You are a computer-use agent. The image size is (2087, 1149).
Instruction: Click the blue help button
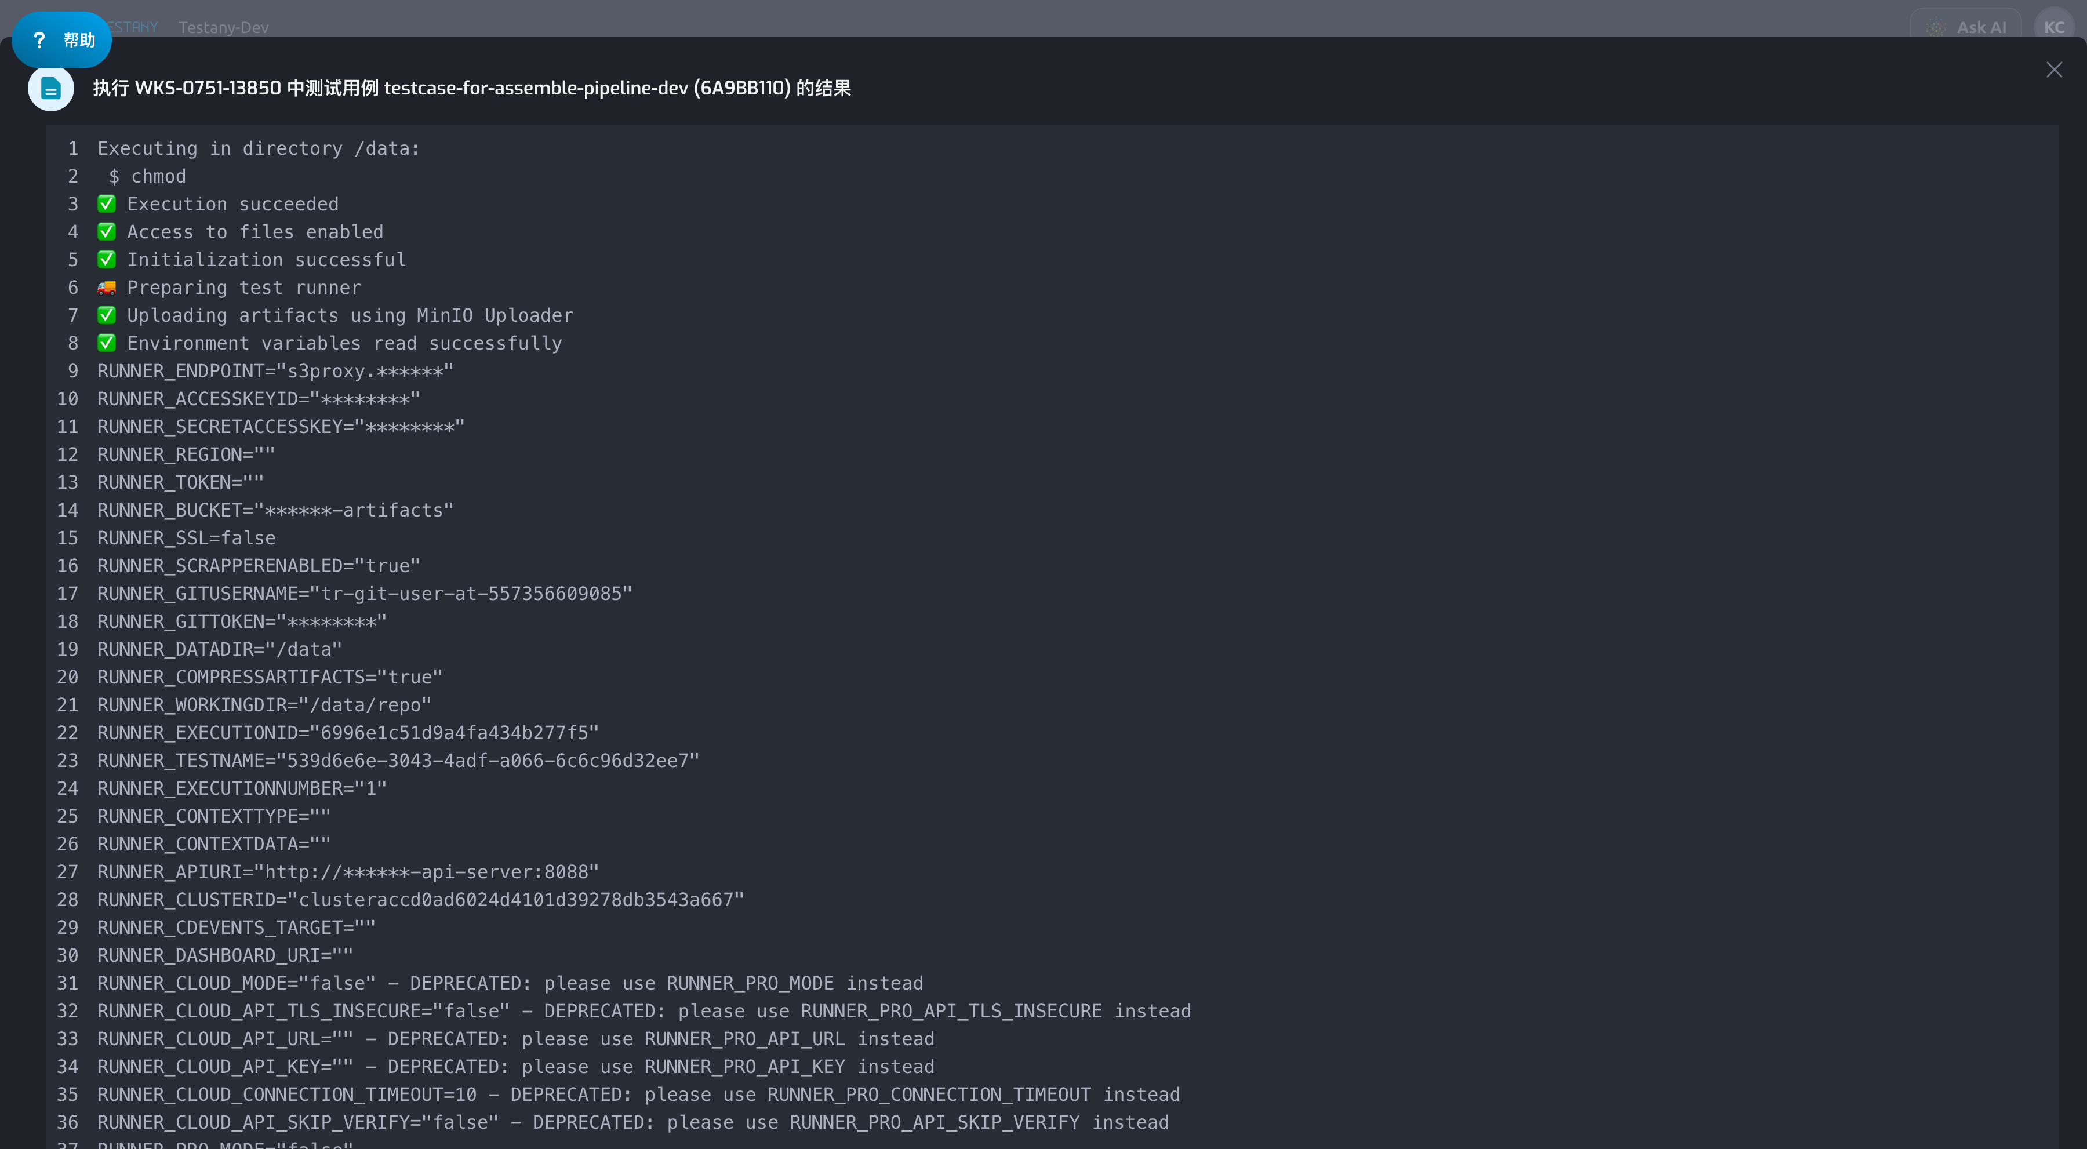pos(61,39)
